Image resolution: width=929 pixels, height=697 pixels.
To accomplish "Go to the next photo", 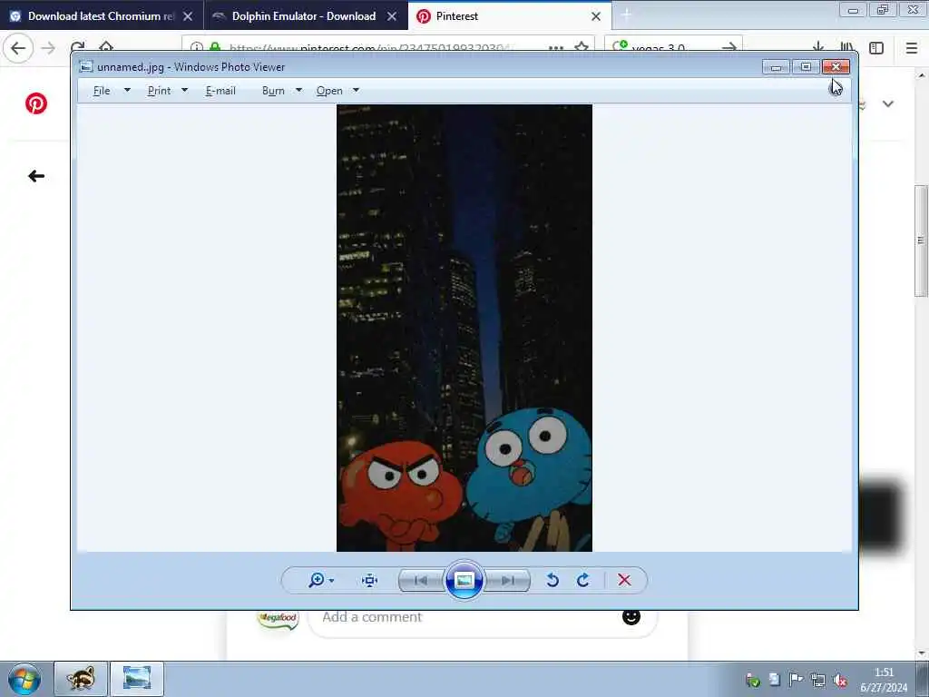I will (507, 580).
